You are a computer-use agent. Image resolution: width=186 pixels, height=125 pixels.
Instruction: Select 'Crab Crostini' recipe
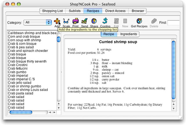[x=18, y=65]
